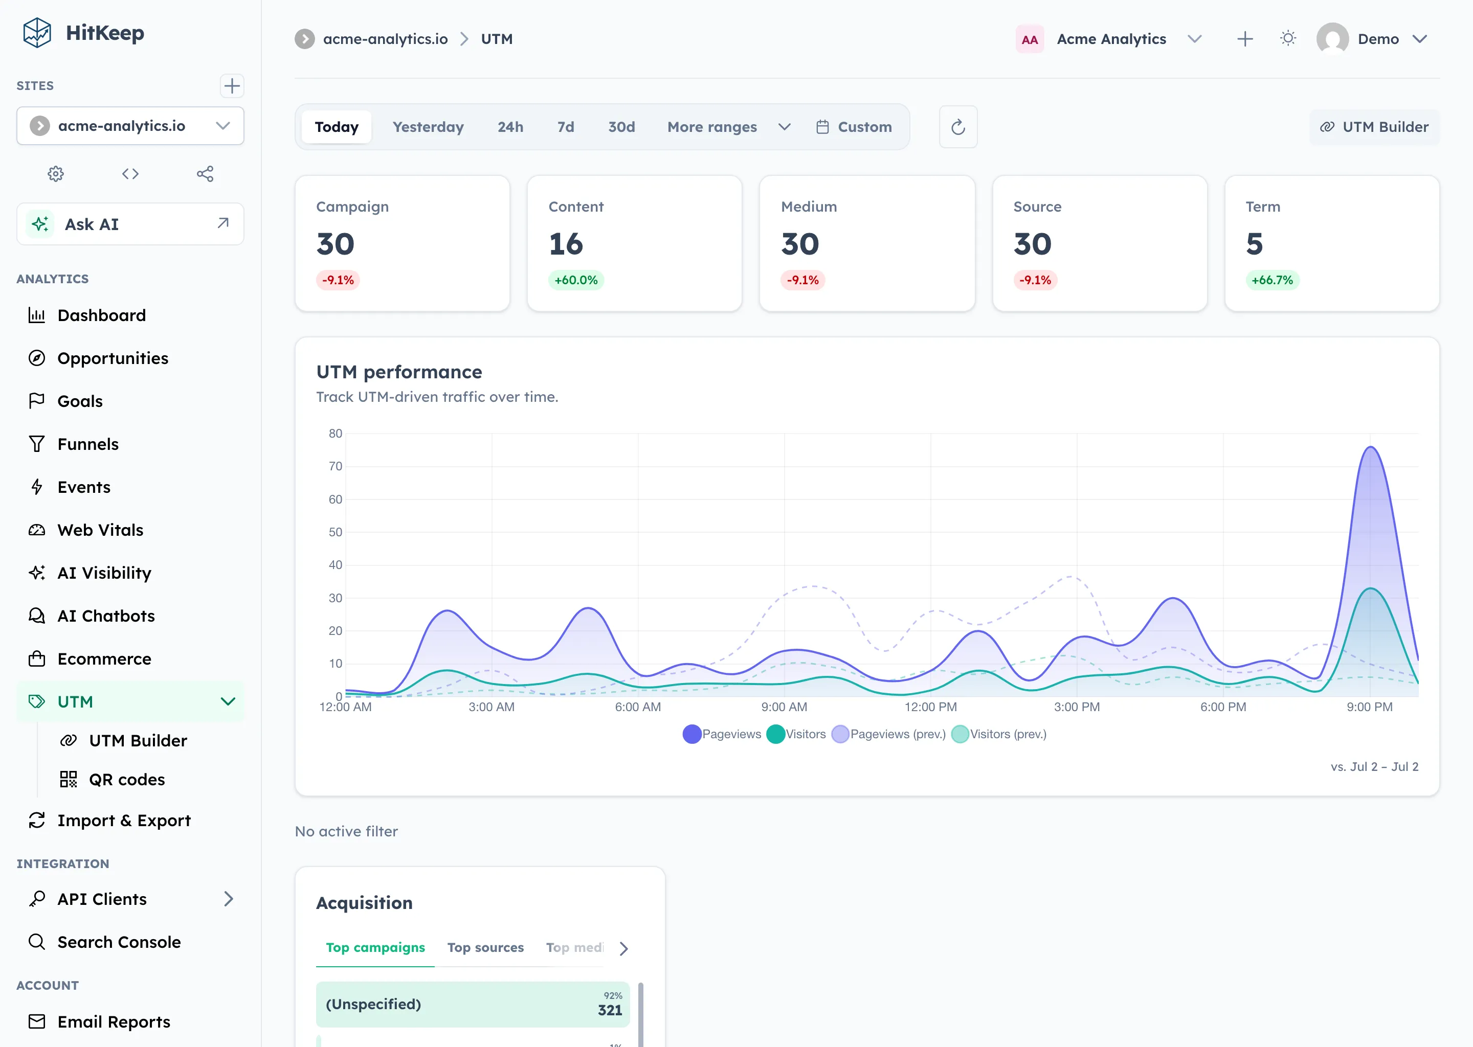The width and height of the screenshot is (1473, 1047).
Task: Open site share icon
Action: point(205,173)
